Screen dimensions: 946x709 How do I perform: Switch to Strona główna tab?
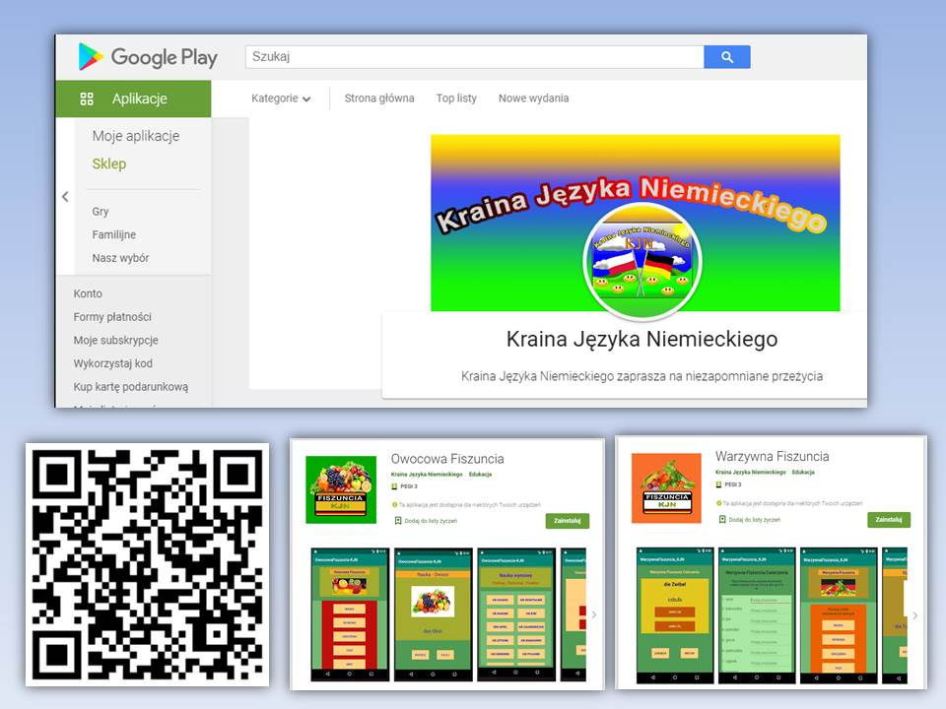coord(379,98)
